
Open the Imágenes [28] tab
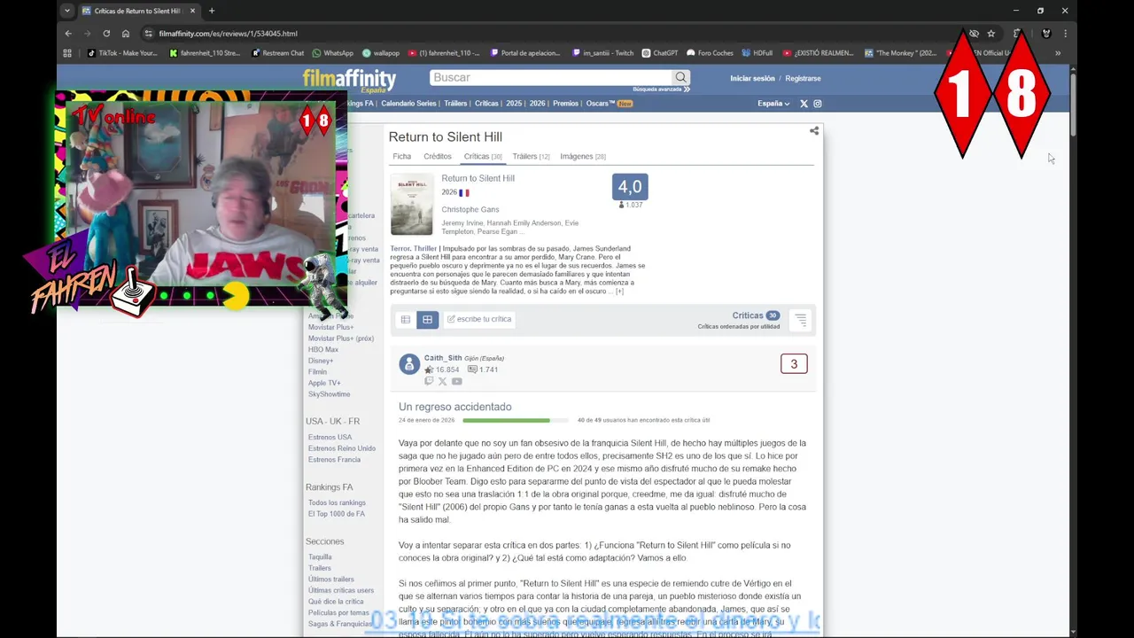tap(583, 156)
